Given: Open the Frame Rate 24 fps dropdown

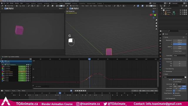Looking at the screenshot, I should (179, 56).
